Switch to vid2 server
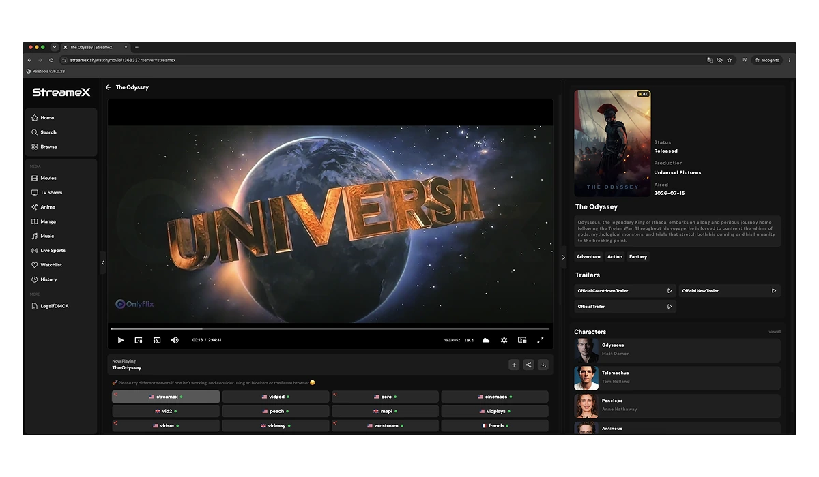819x477 pixels. 166,412
